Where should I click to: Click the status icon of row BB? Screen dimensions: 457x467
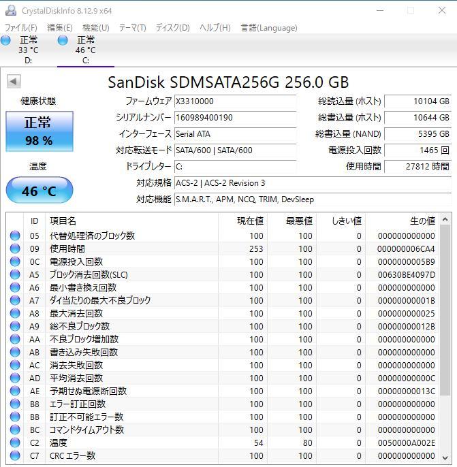tap(15, 417)
